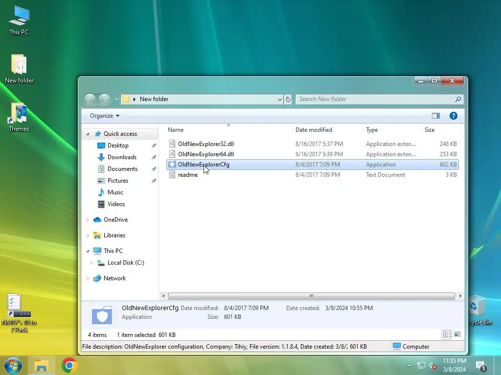Open Videos in navigation pane
This screenshot has height=375, width=501.
[x=116, y=204]
